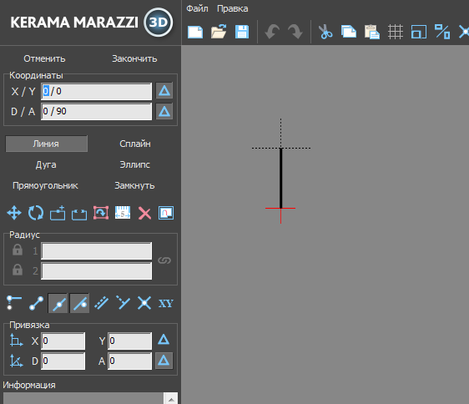Click the Cut scissors icon

coord(325,32)
